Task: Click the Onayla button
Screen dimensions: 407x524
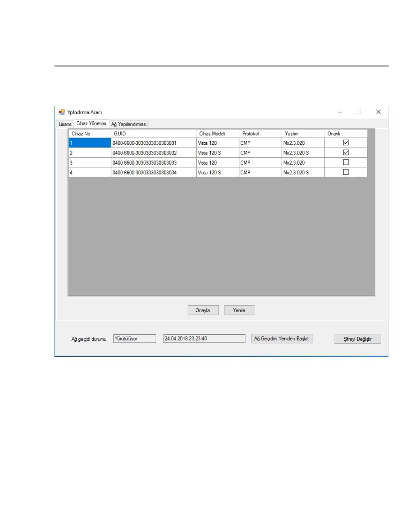Action: (x=203, y=310)
